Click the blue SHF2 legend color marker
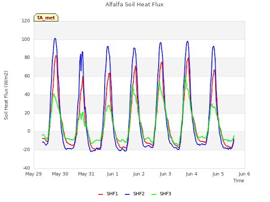Image resolution: width=270 pixels, height=202 pixels. tap(127, 194)
